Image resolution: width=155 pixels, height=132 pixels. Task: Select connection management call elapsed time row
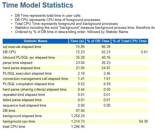pos(75,79)
